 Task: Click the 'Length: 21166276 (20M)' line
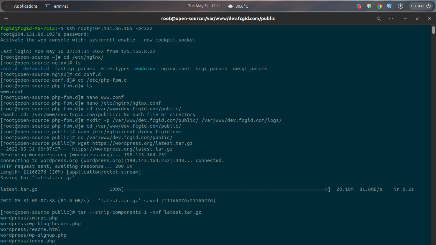(x=71, y=172)
